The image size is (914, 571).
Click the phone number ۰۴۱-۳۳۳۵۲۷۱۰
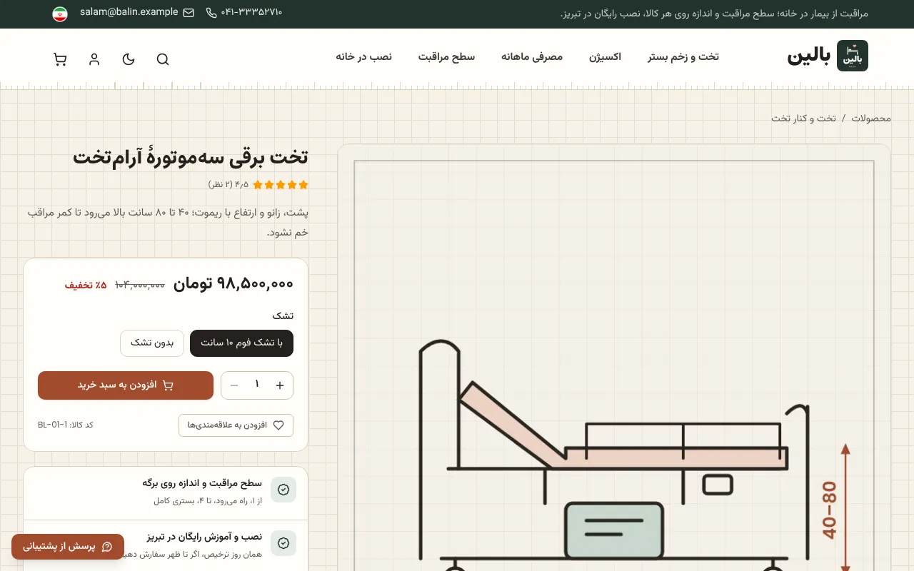pyautogui.click(x=251, y=13)
